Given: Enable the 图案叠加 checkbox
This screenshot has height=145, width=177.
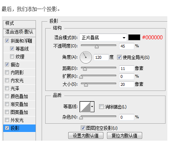Looking at the screenshot, I should (x=7, y=112).
